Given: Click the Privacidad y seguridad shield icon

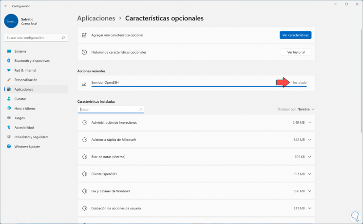Looking at the screenshot, I should tap(8, 137).
